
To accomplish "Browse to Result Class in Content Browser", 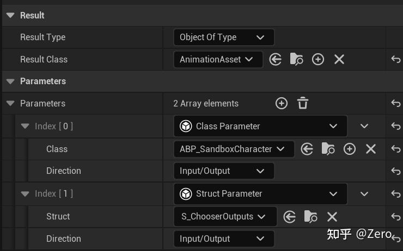I will click(x=297, y=59).
